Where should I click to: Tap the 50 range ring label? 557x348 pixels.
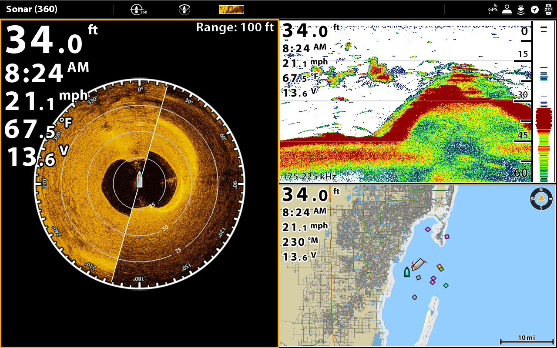(x=165, y=228)
